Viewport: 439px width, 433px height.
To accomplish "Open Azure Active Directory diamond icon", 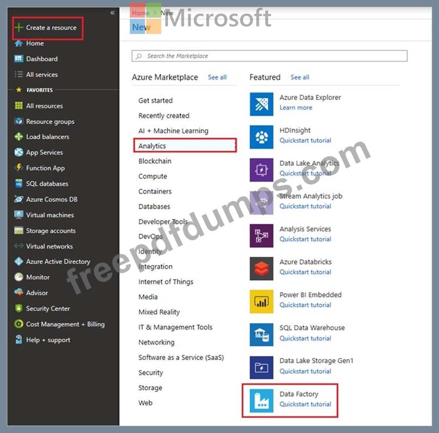I will pyautogui.click(x=19, y=262).
